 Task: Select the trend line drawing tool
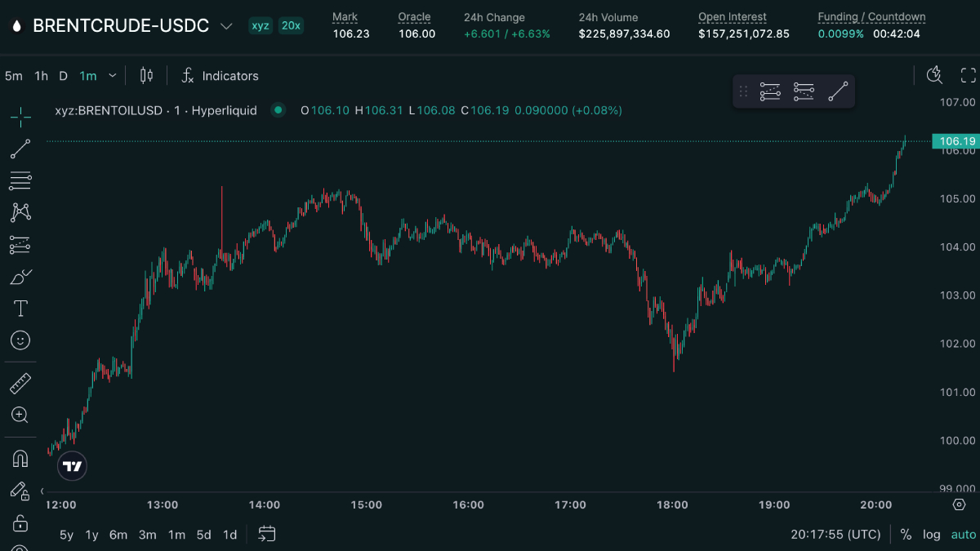pos(20,149)
